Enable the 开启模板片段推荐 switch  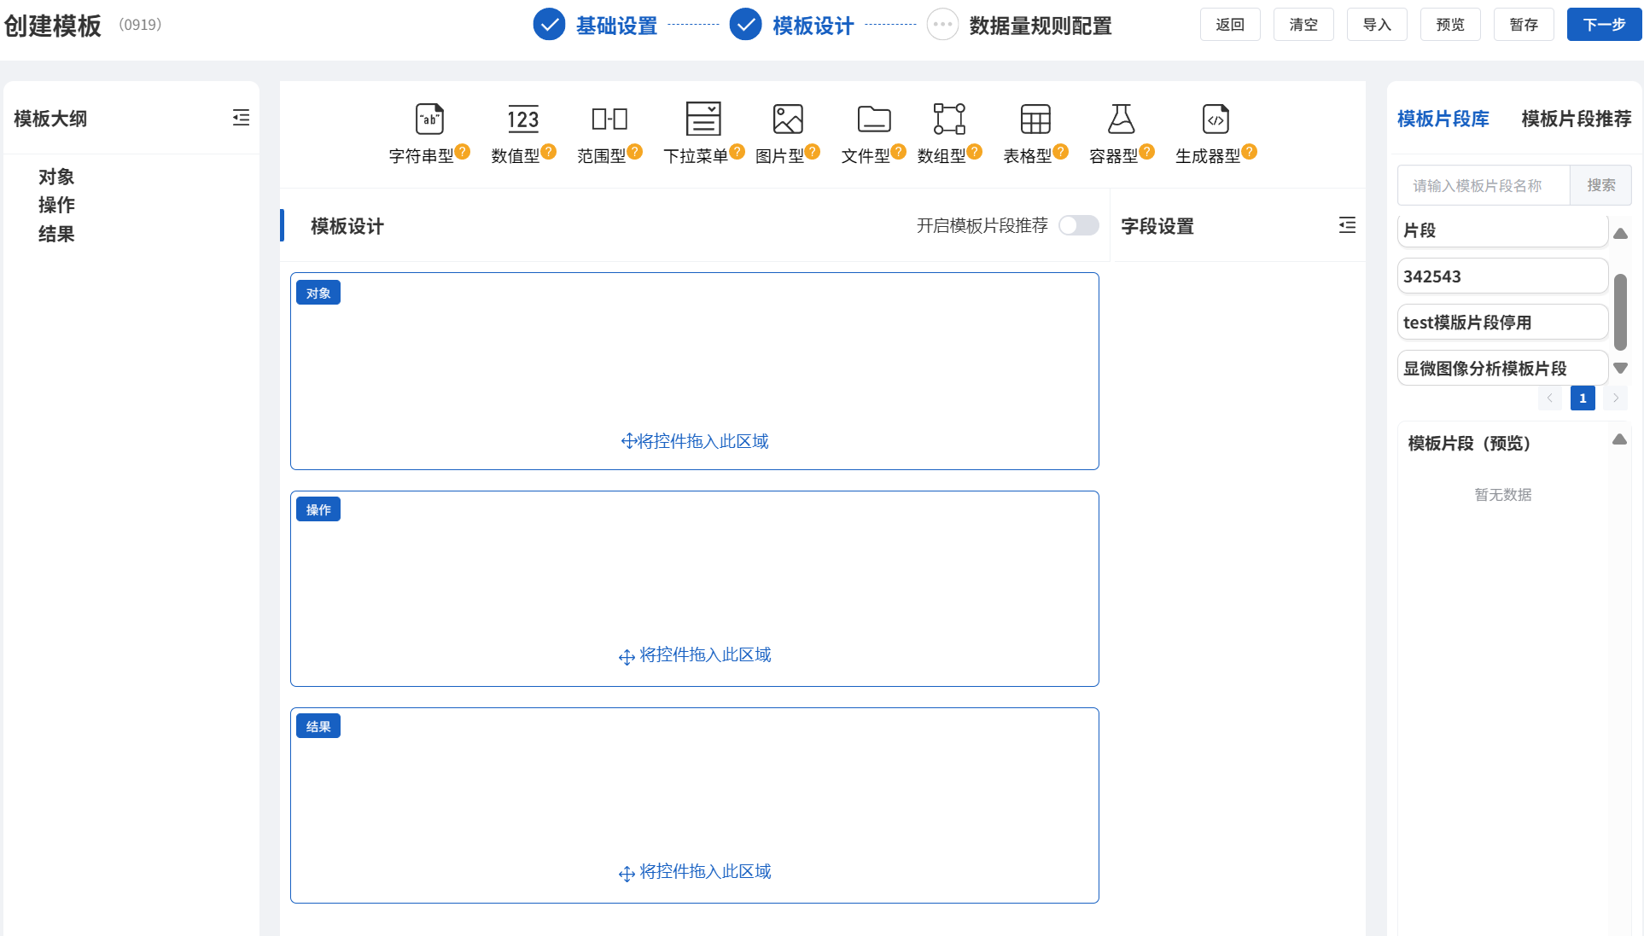point(1078,225)
